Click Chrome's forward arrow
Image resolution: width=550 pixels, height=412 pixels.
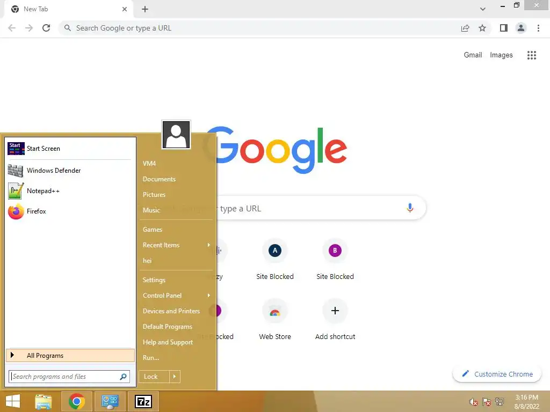[29, 28]
